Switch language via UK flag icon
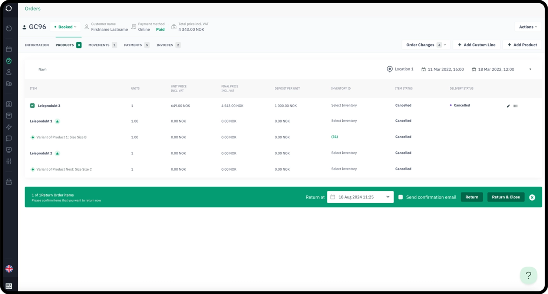 tap(9, 268)
